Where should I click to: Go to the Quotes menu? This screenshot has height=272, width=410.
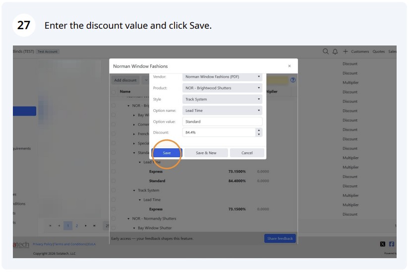click(x=379, y=51)
